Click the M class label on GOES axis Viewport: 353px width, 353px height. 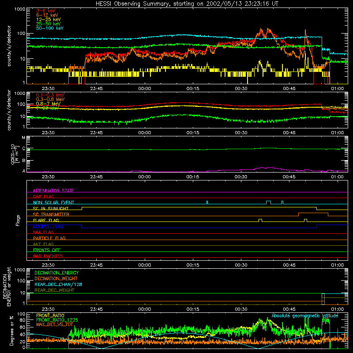(x=23, y=138)
